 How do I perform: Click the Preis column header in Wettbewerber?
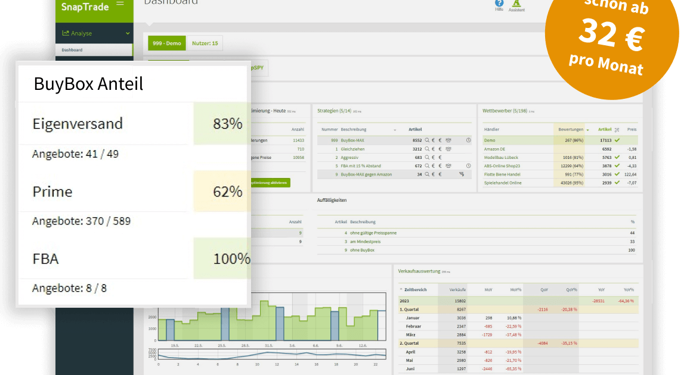tap(632, 130)
